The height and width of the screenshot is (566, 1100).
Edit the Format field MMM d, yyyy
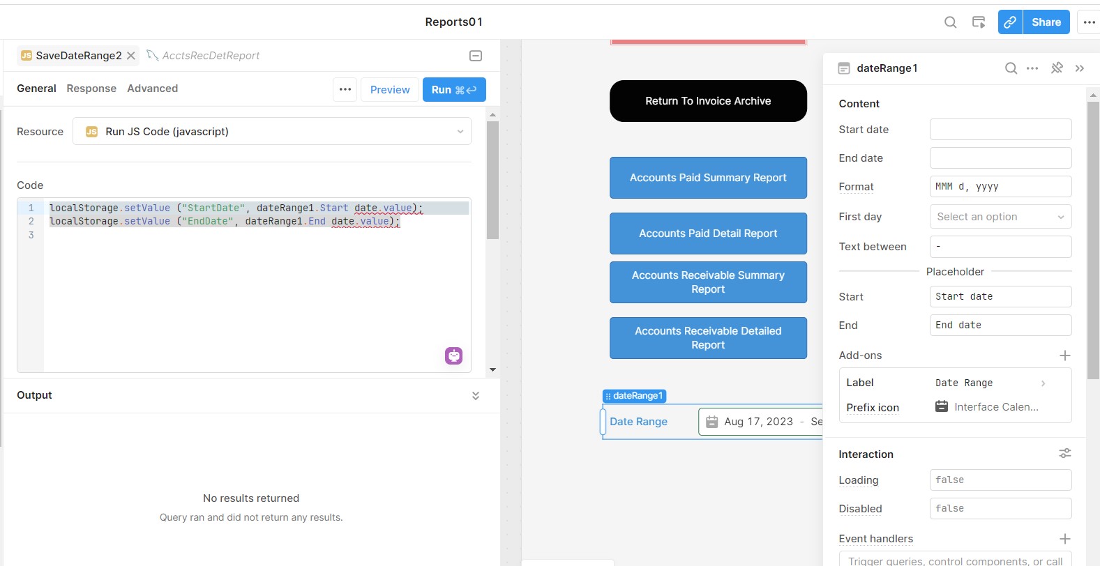tap(1000, 187)
